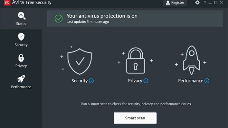Click the large Privacy padlock icon

(x=135, y=60)
